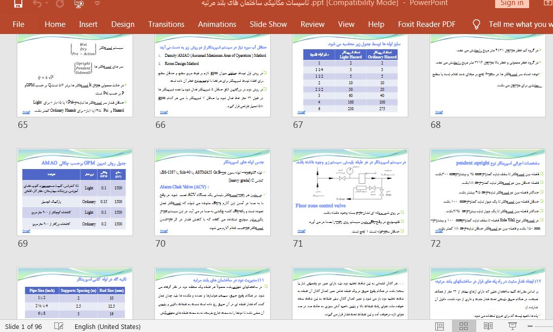Click English (United States) language indicator
Image resolution: width=553 pixels, height=332 pixels.
(107, 327)
